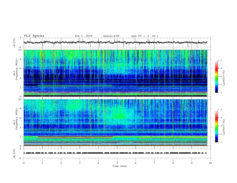Click ch.1 frequency tick label '10'
237x183 pixels.
[x=20, y=50]
